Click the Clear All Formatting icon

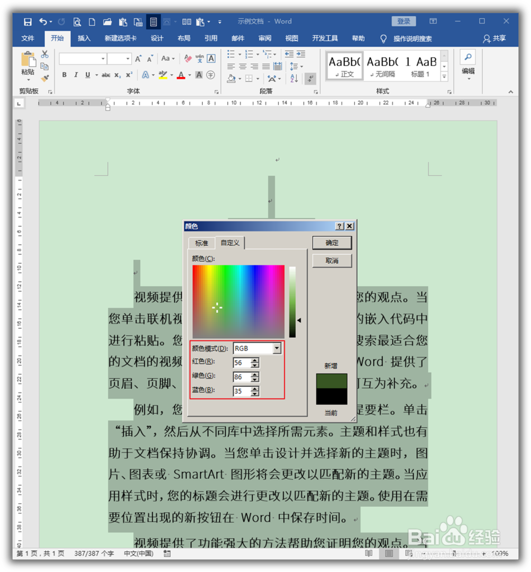click(x=187, y=57)
